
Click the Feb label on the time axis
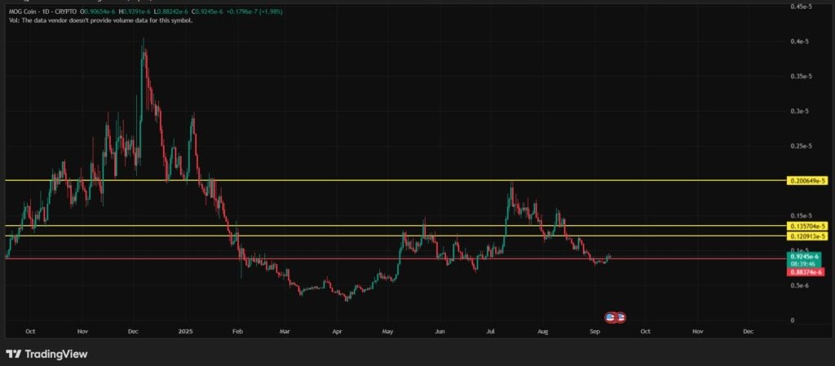tap(237, 331)
